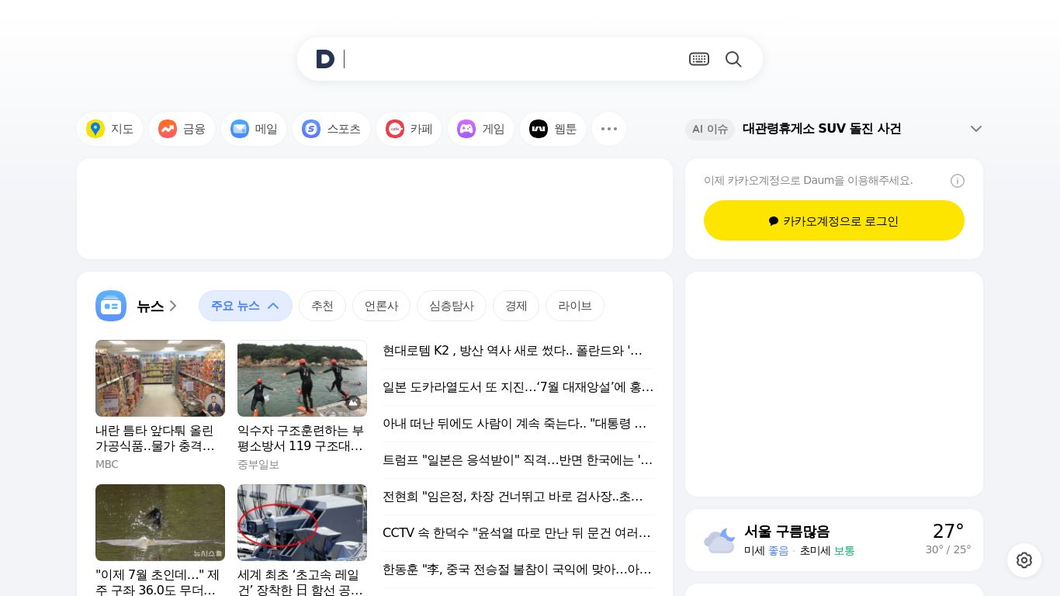Open the 지도 map pin icon
The width and height of the screenshot is (1060, 596).
click(95, 129)
